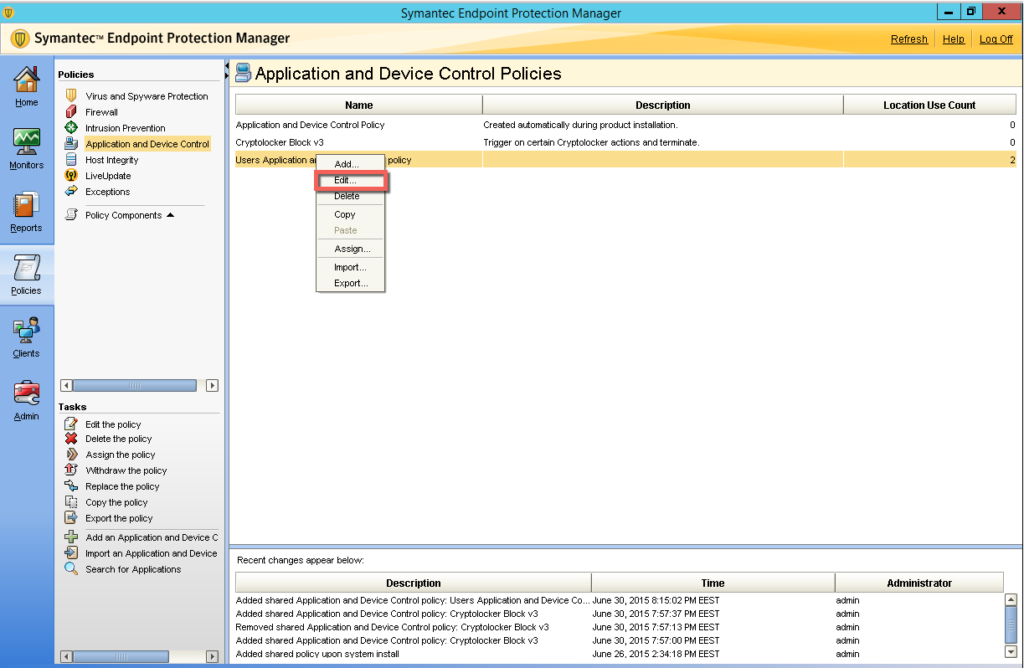Click the Search for Applications magnifier icon
Screen dimensions: 1024x668
tap(71, 569)
